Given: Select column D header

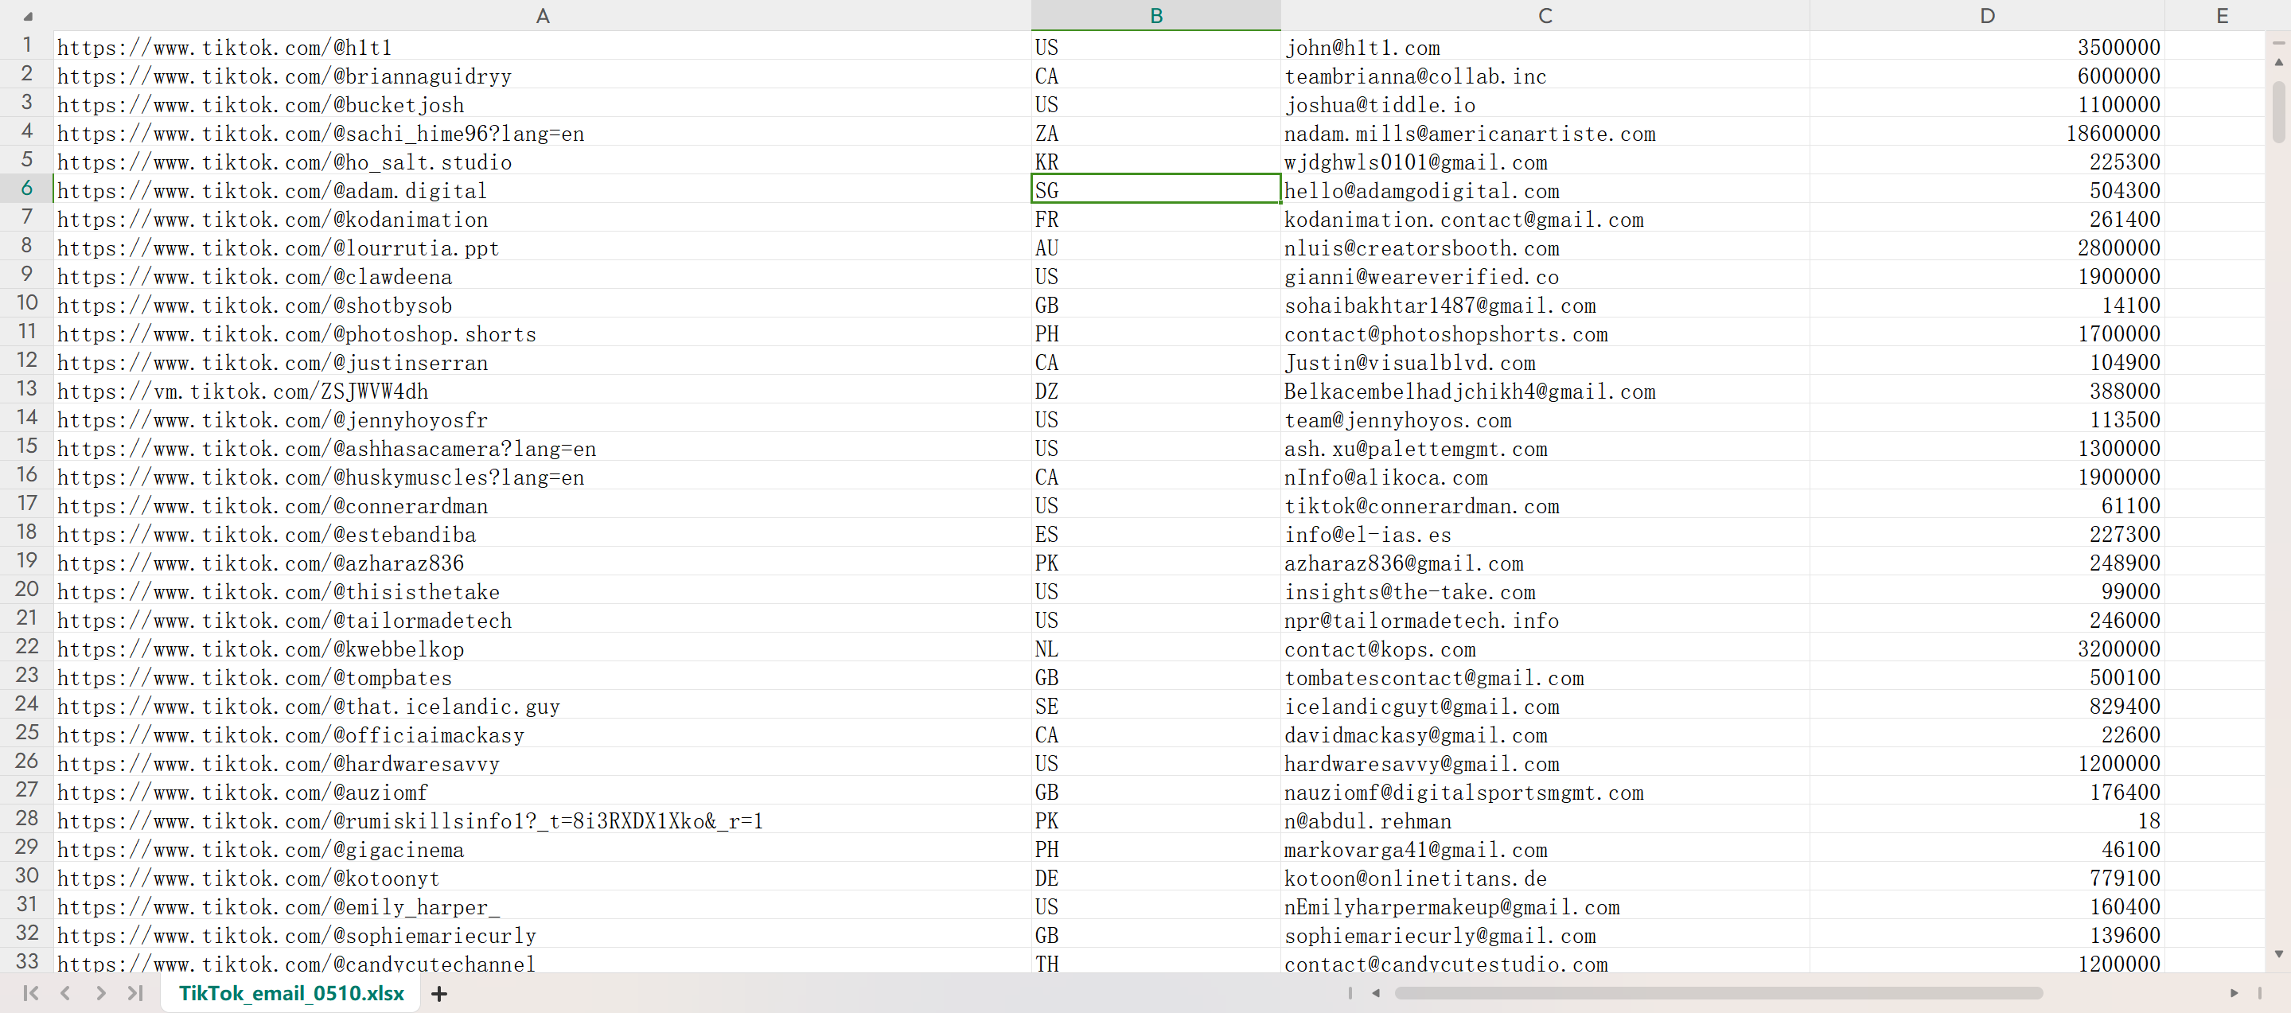Looking at the screenshot, I should click(1987, 15).
